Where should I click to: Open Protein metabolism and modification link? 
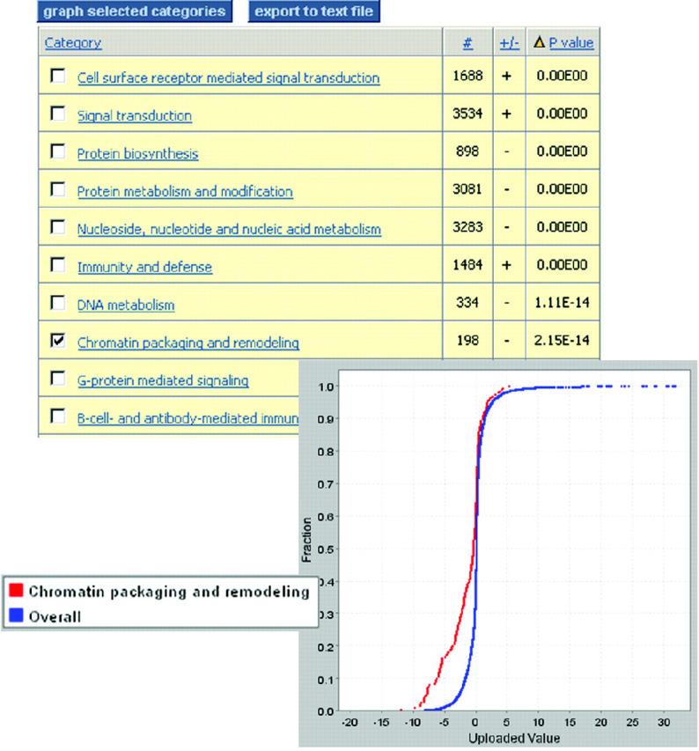185,191
